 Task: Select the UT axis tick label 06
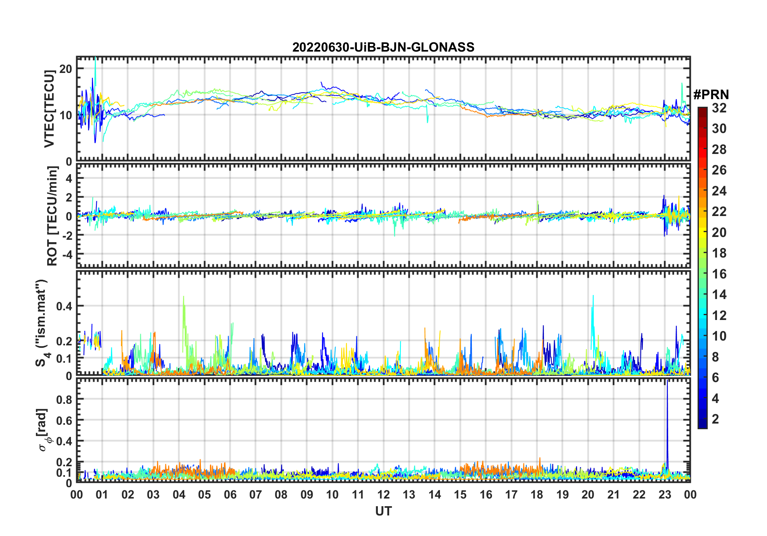230,494
